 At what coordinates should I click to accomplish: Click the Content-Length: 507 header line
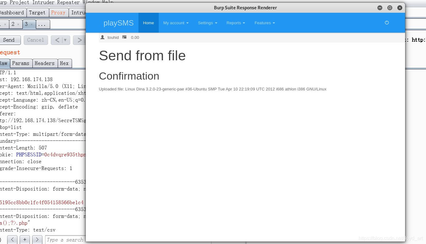tap(23, 148)
